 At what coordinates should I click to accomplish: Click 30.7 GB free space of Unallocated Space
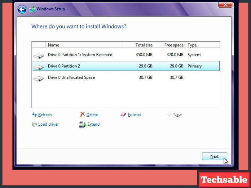[177, 77]
